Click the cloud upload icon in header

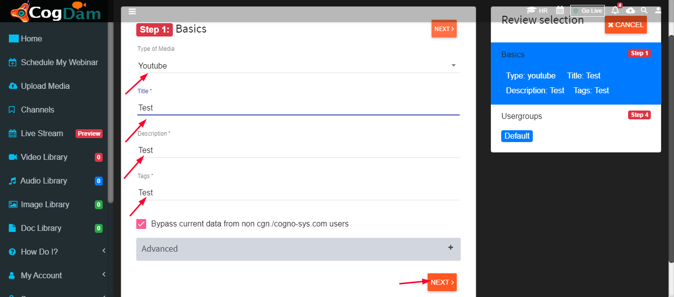pyautogui.click(x=631, y=10)
